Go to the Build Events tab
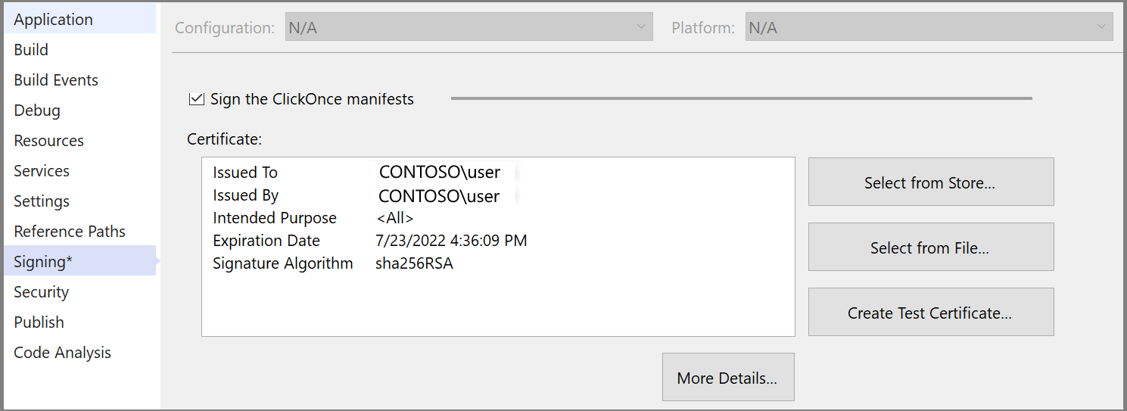 pos(56,80)
